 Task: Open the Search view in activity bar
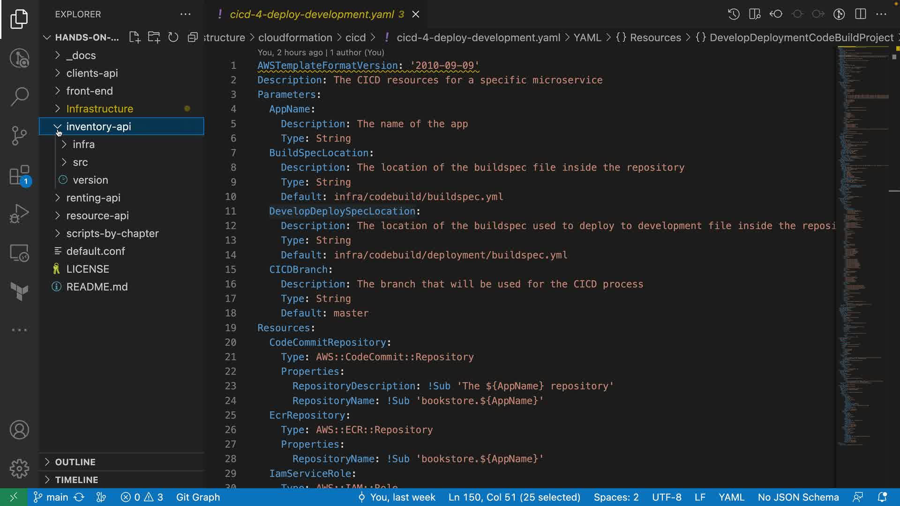[x=19, y=97]
